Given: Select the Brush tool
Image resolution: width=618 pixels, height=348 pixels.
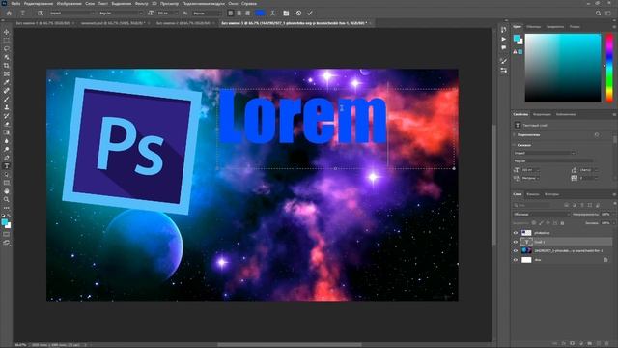Looking at the screenshot, I should [7, 99].
